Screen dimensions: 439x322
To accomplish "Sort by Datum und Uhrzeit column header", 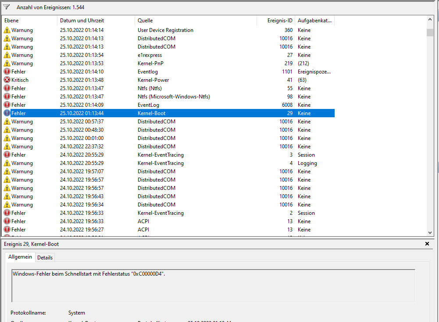I will 96,21.
